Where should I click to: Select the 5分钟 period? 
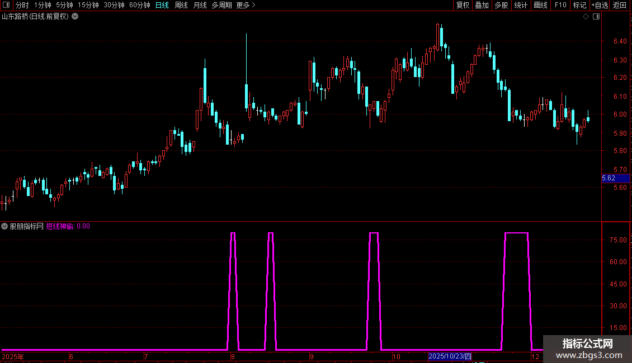pos(64,5)
